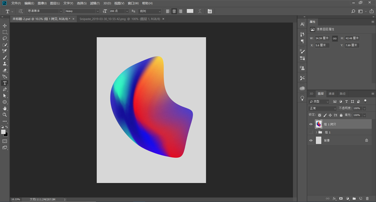
Task: Click the text color swatch
Action: [190, 11]
